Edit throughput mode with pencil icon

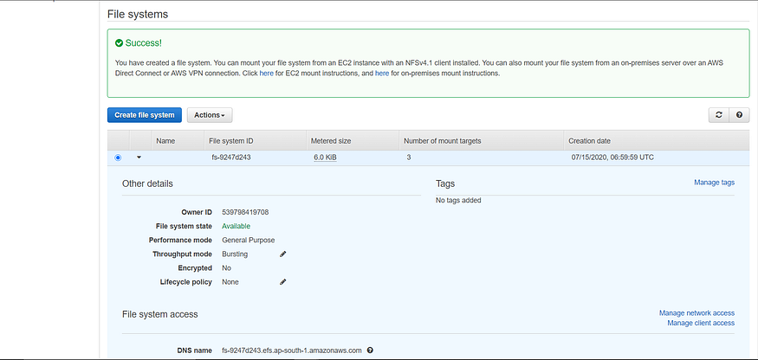coord(282,254)
